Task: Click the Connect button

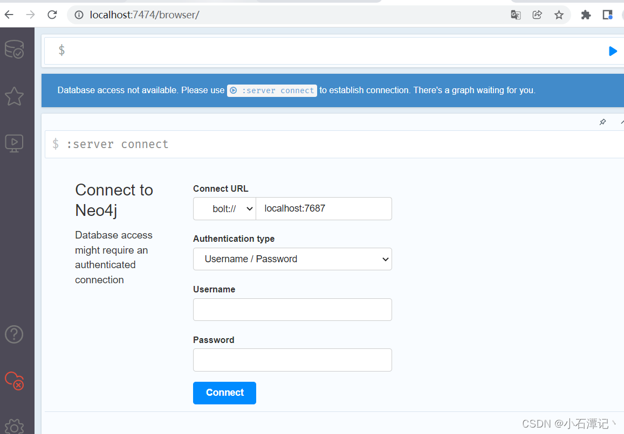Action: [x=224, y=393]
